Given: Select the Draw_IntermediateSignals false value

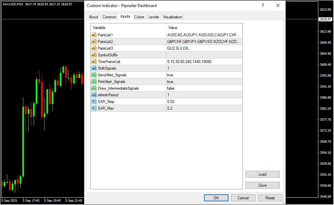Looking at the screenshot, I should point(171,88).
